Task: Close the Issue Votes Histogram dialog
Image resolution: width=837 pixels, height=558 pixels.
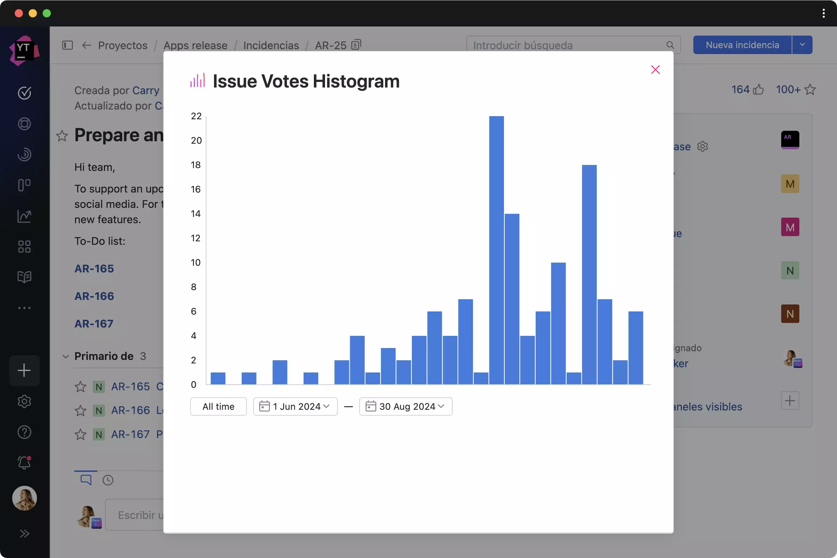Action: [x=655, y=70]
